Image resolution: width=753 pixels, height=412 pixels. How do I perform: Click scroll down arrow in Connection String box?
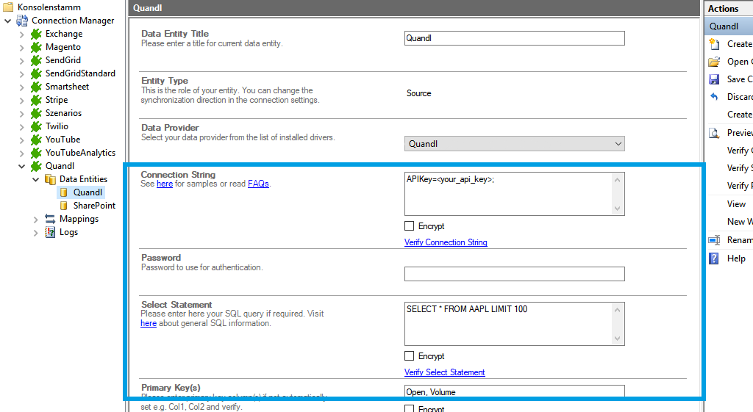click(x=618, y=209)
